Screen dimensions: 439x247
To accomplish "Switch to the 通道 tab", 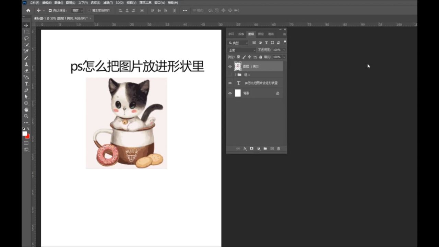I will click(x=271, y=34).
